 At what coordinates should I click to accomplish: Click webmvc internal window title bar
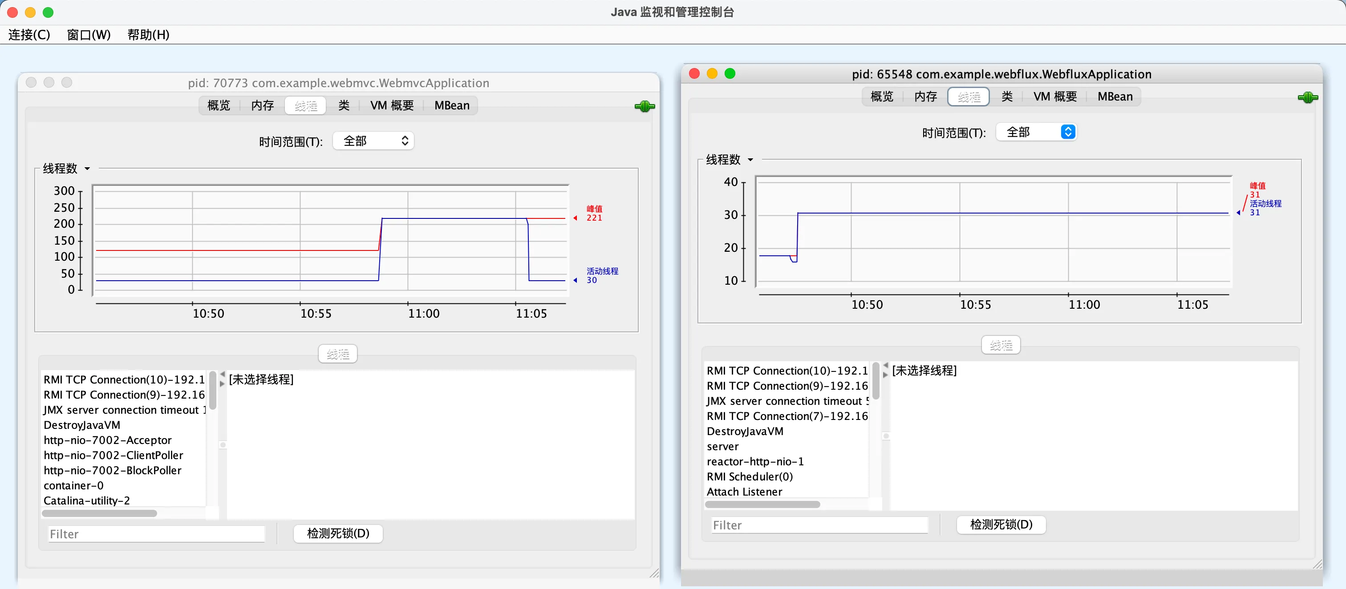[339, 83]
